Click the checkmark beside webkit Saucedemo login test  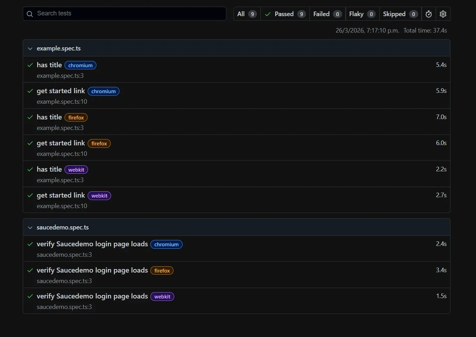tap(30, 296)
